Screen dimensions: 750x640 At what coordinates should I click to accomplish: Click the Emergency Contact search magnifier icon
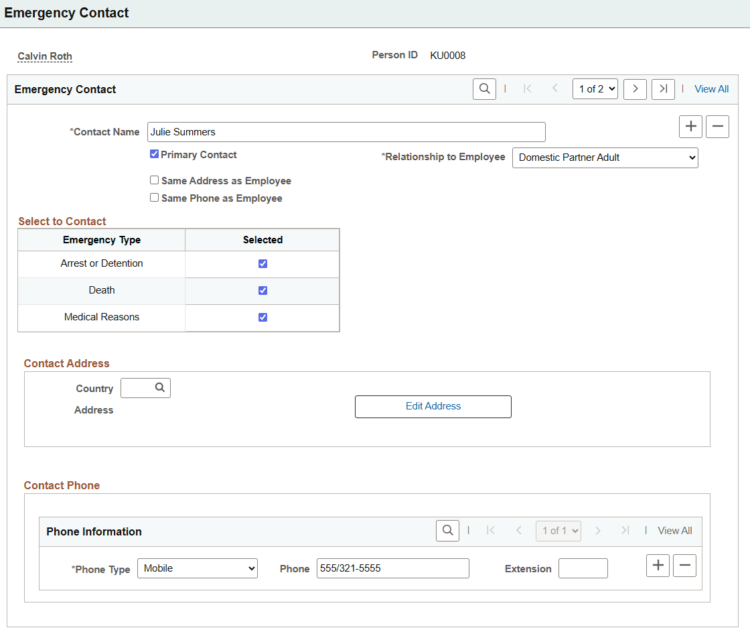coord(484,89)
